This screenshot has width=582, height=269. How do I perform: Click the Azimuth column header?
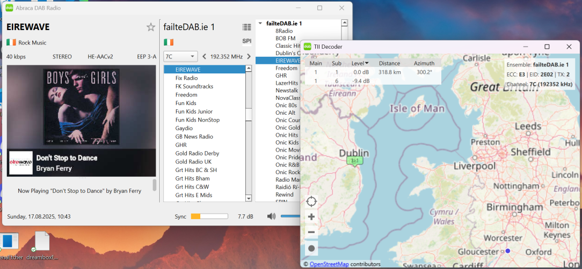424,63
